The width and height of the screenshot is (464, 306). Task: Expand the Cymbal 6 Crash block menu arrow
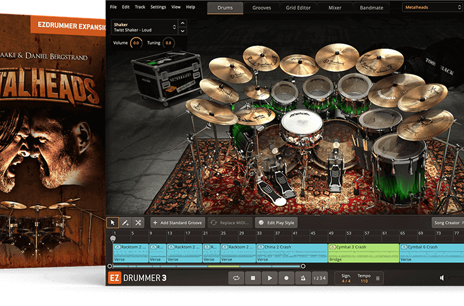tap(404, 247)
